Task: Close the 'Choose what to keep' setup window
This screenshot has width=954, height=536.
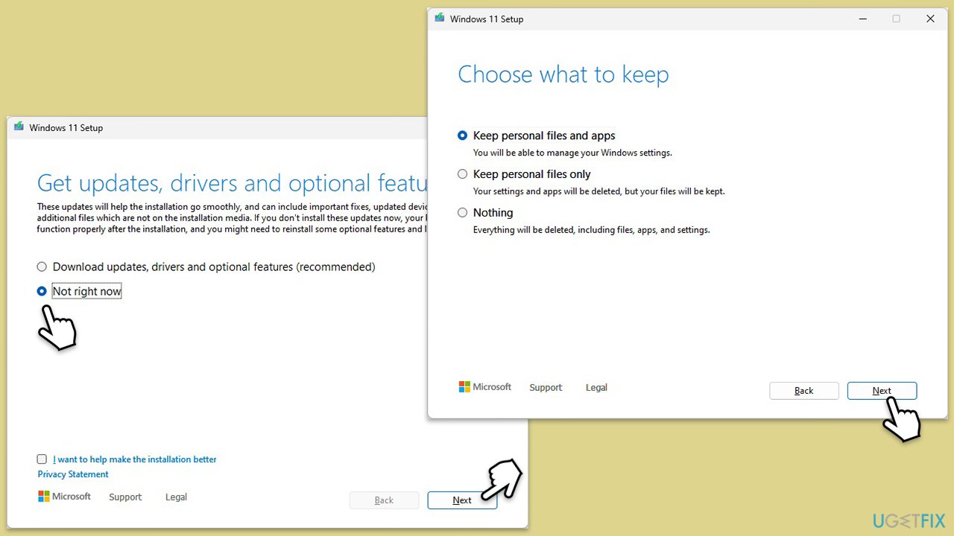Action: tap(930, 19)
